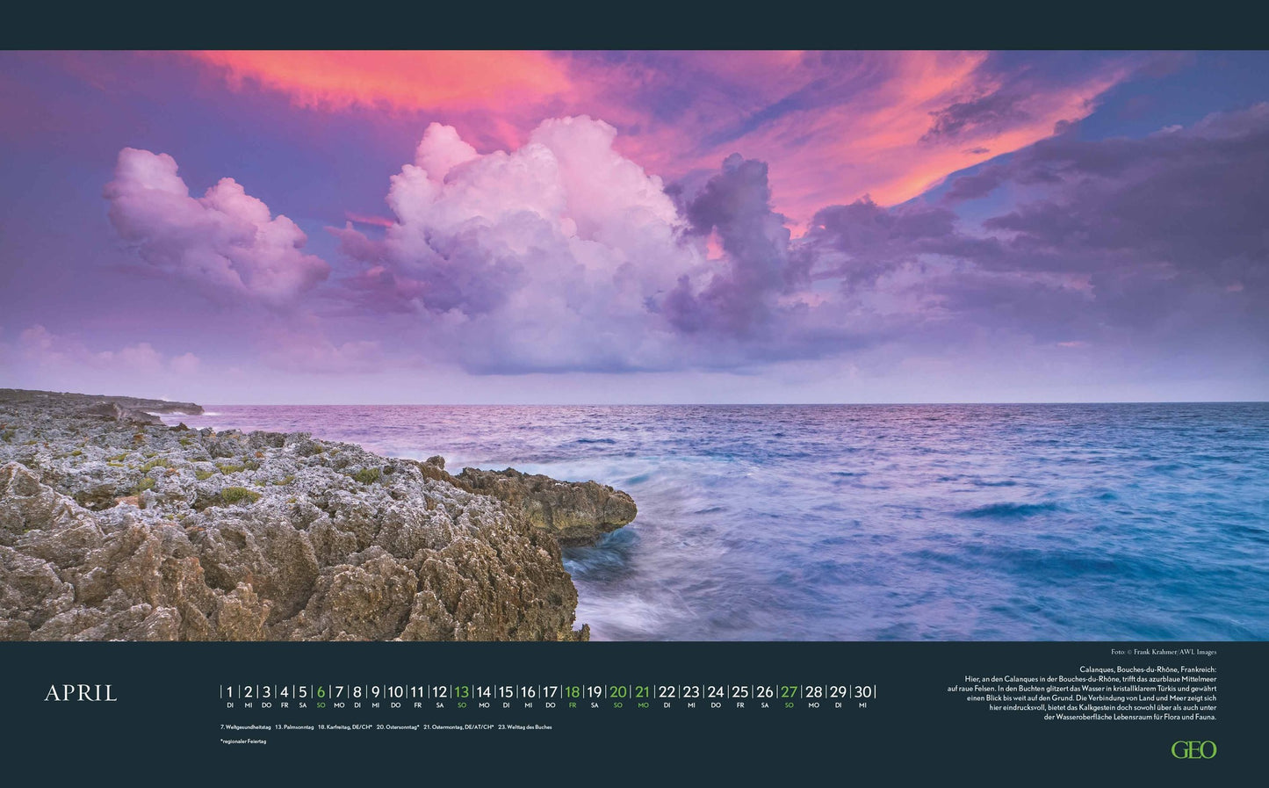Image resolution: width=1269 pixels, height=788 pixels.
Task: Select Easter Monday, date 21
Action: point(643,692)
